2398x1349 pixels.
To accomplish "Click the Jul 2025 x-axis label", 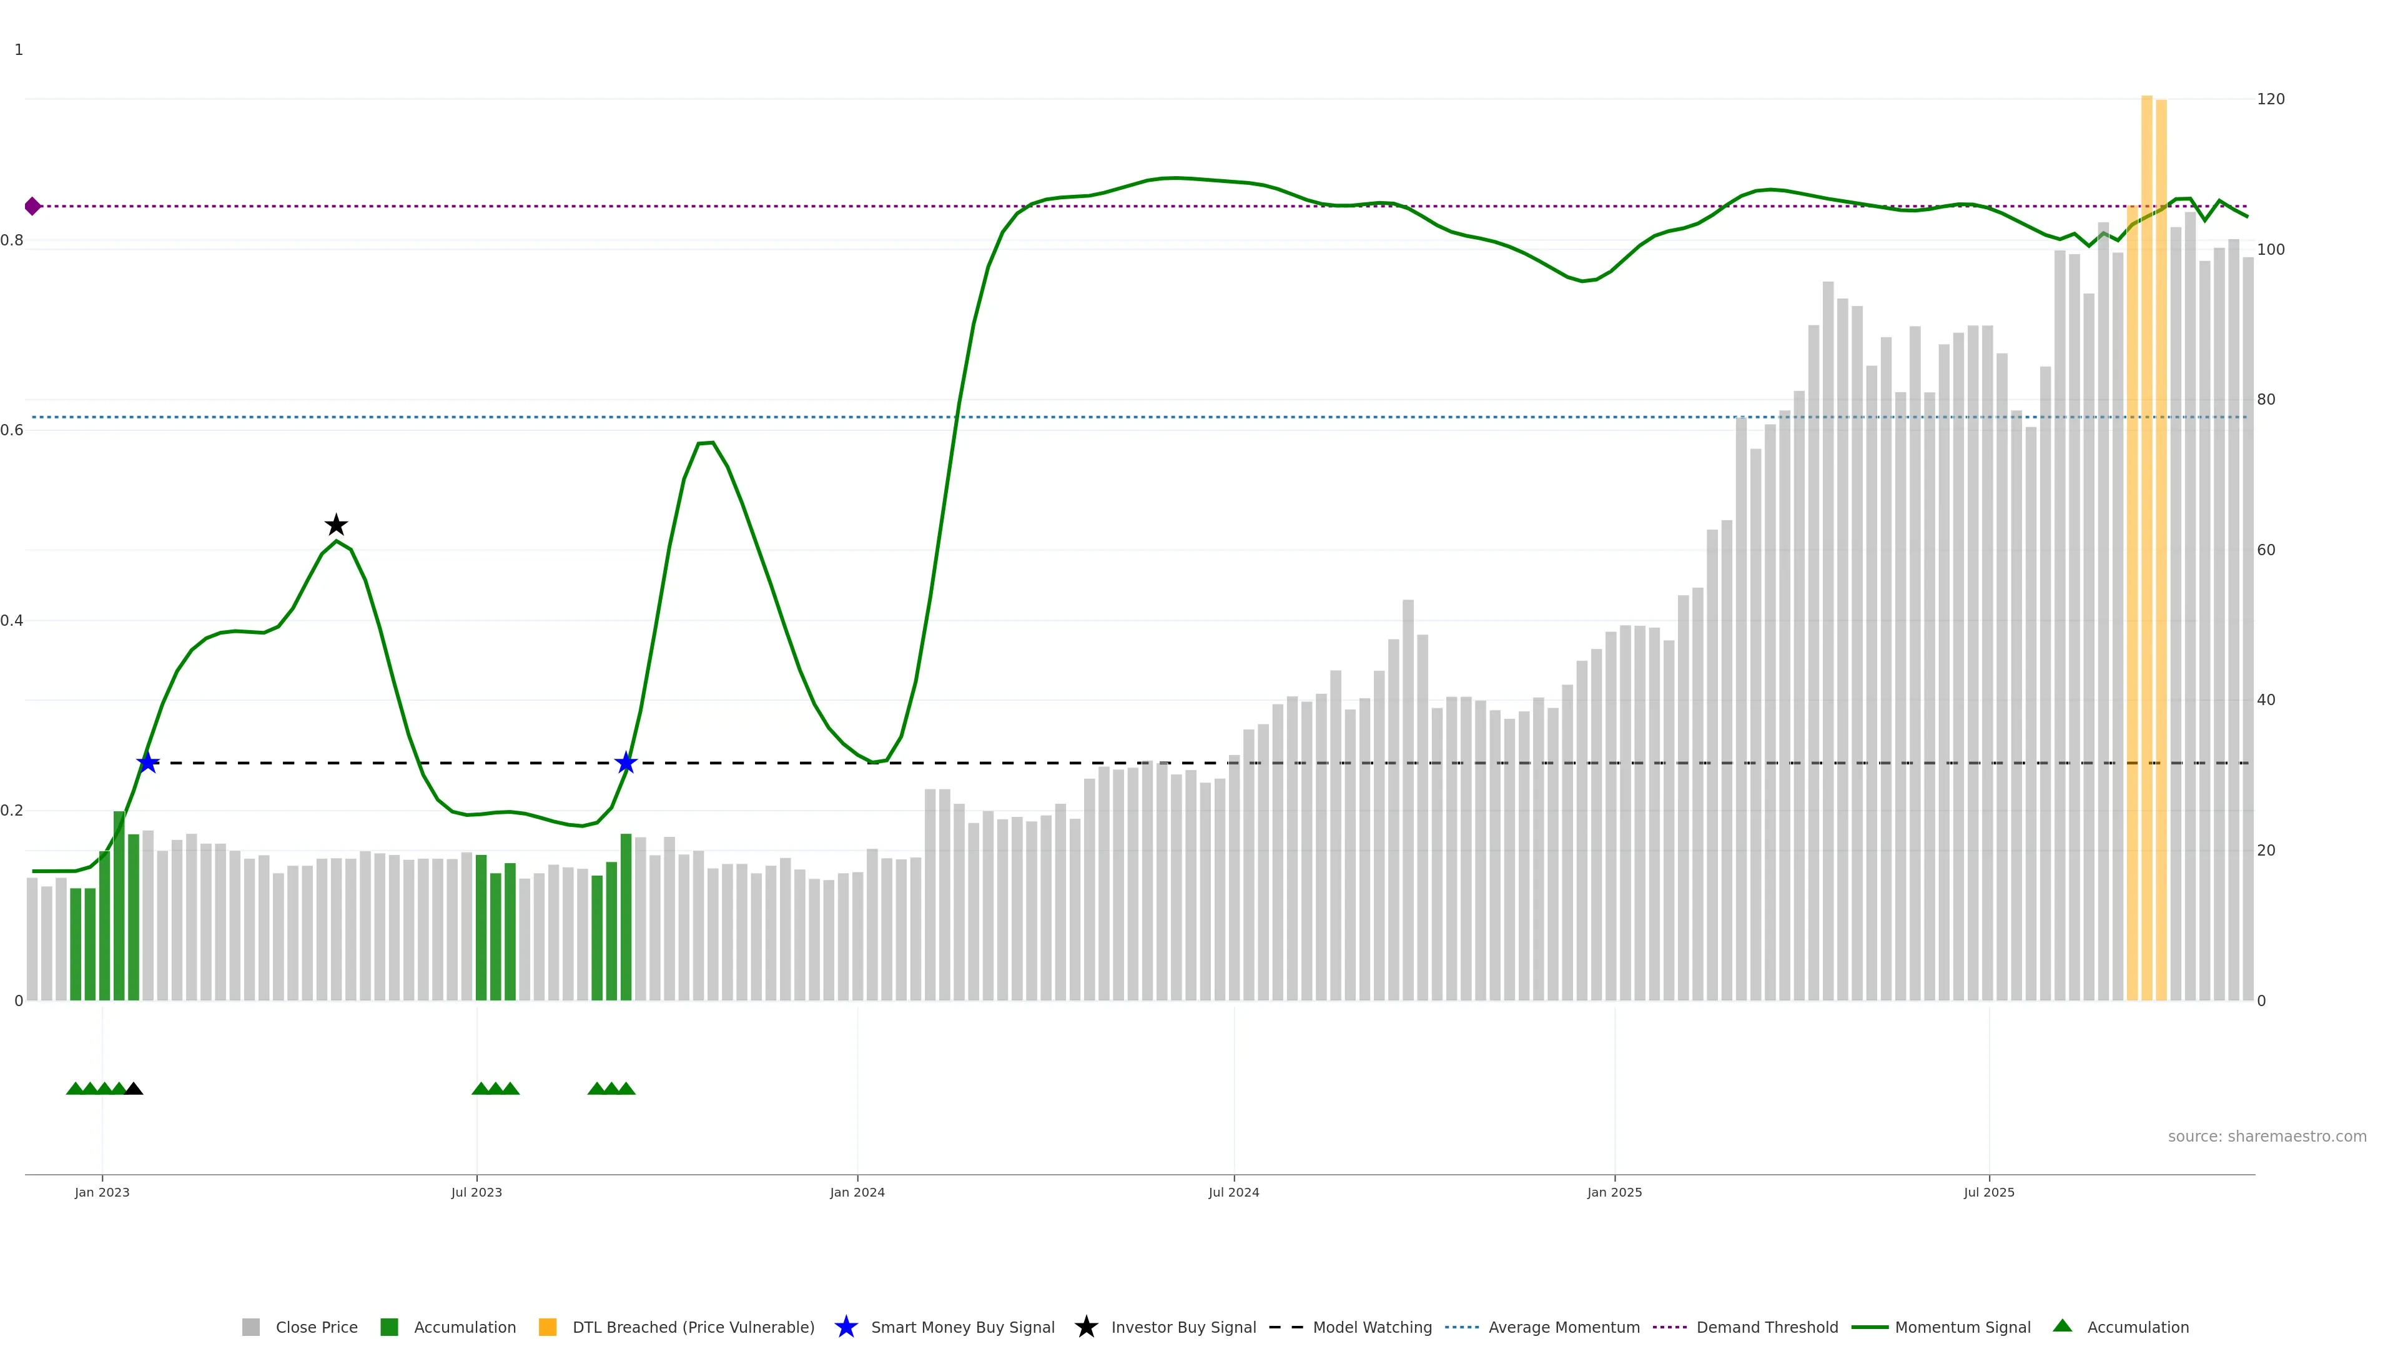I will coord(1988,1192).
